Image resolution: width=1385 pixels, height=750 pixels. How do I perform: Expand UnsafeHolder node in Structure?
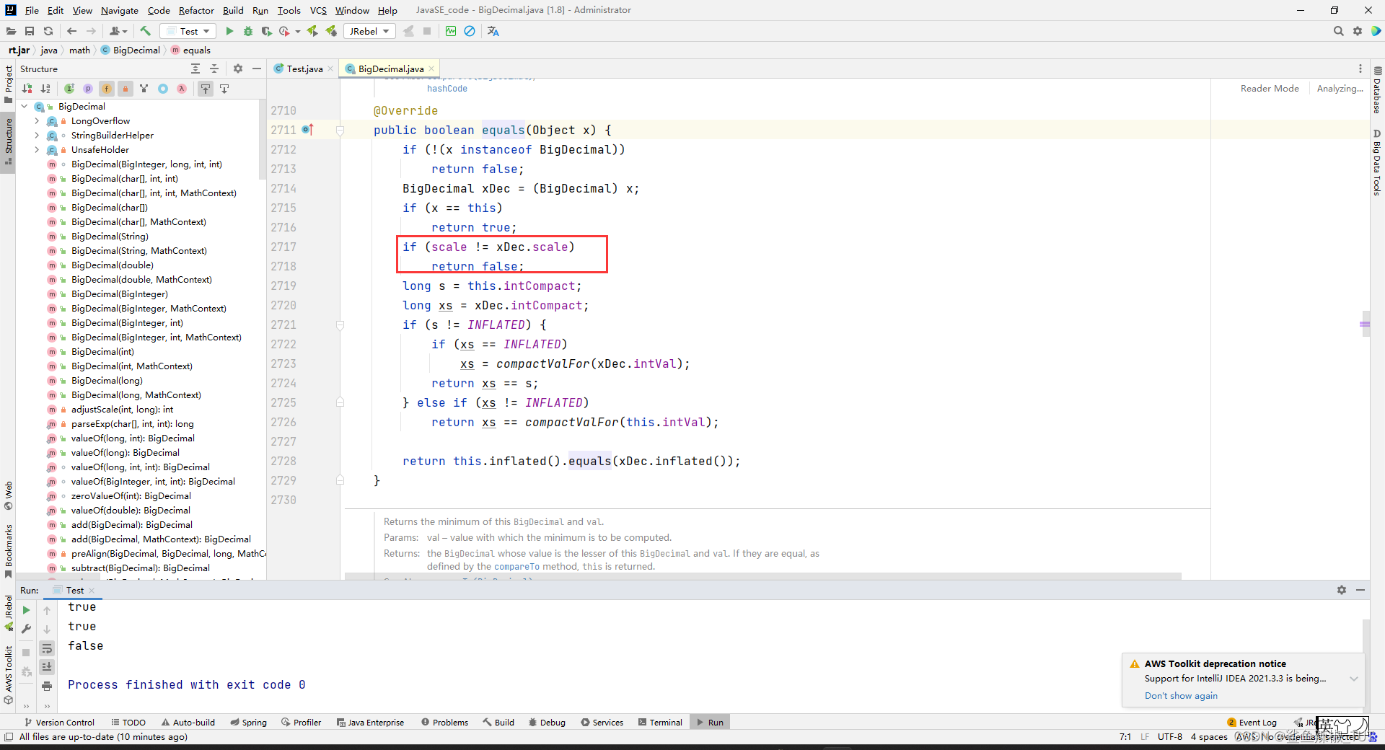tap(37, 150)
